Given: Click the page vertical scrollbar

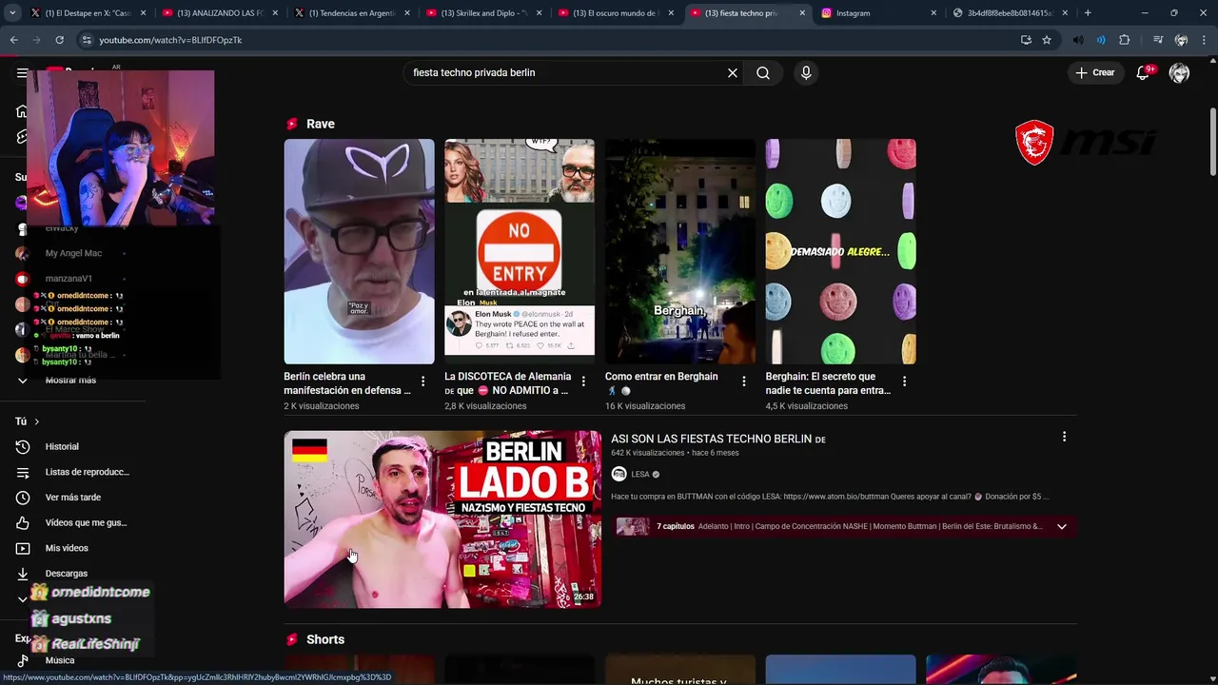Looking at the screenshot, I should 1212,141.
